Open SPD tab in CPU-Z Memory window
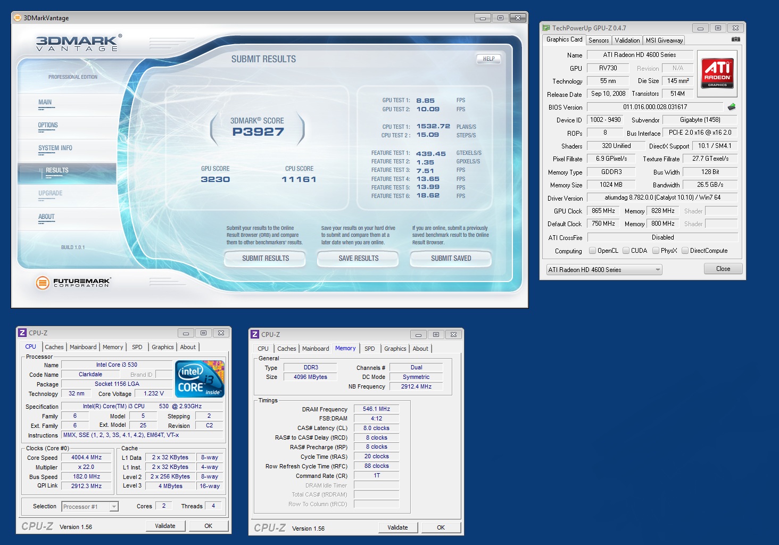This screenshot has height=545, width=779. tap(370, 349)
